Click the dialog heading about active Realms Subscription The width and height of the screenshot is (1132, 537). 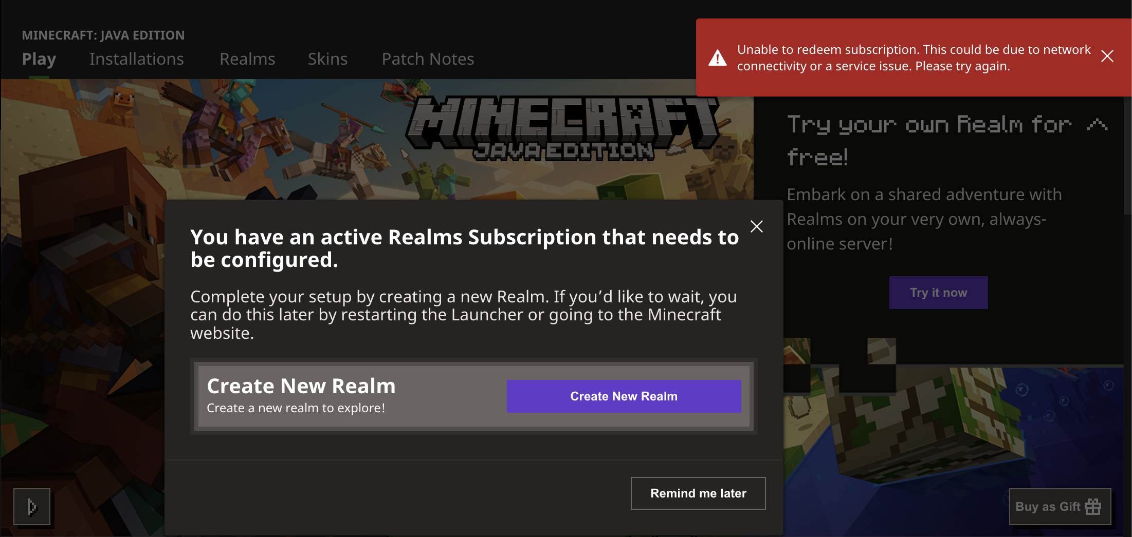[465, 248]
